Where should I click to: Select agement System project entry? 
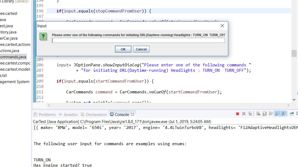(15, 82)
